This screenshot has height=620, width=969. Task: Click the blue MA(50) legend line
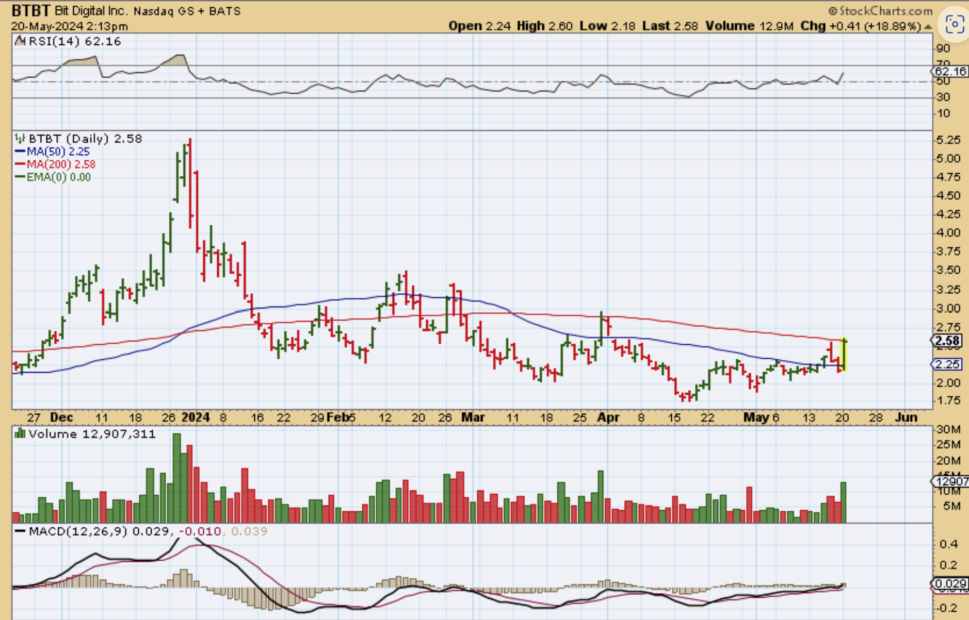(20, 152)
